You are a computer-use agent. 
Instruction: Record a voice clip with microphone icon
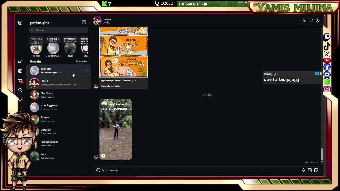coord(303,170)
